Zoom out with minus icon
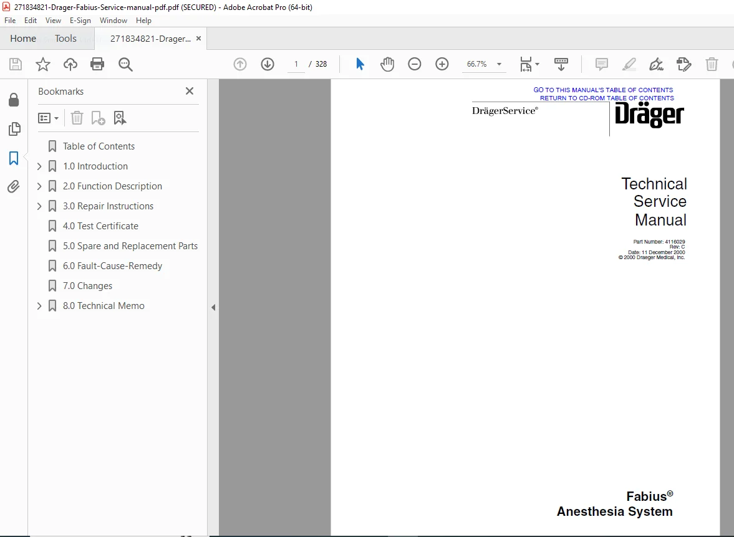Image resolution: width=734 pixels, height=537 pixels. point(414,64)
